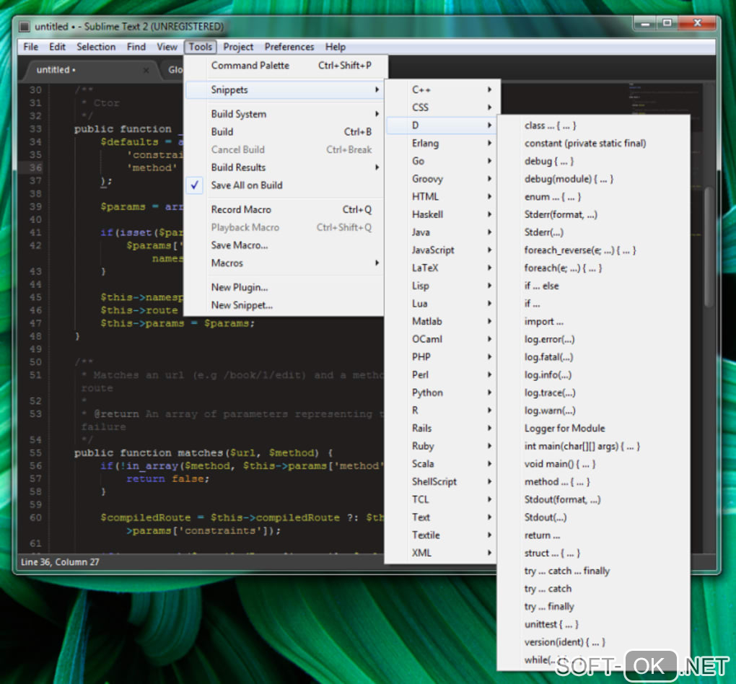Expand CSS snippets submenu

pyautogui.click(x=442, y=108)
